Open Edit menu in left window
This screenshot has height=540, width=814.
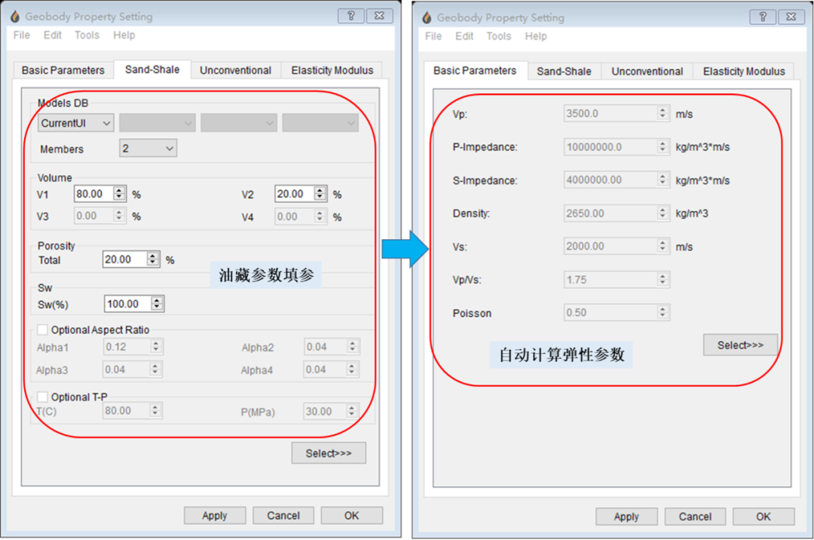[53, 35]
